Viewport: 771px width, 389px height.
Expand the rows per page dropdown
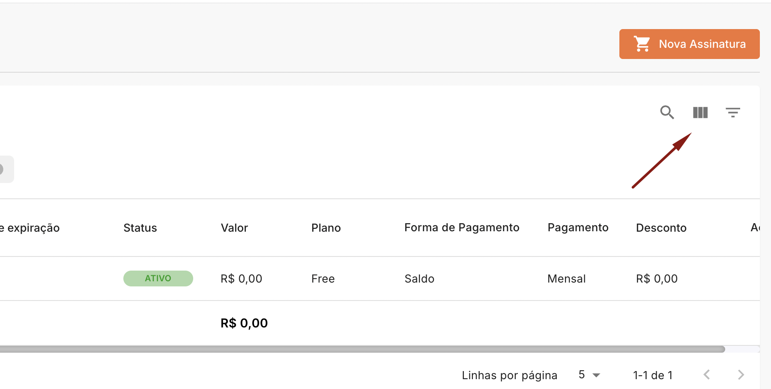(589, 375)
